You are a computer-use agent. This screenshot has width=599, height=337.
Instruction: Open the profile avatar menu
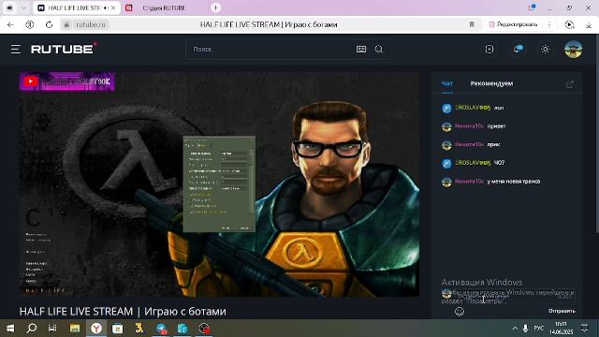[x=573, y=50]
